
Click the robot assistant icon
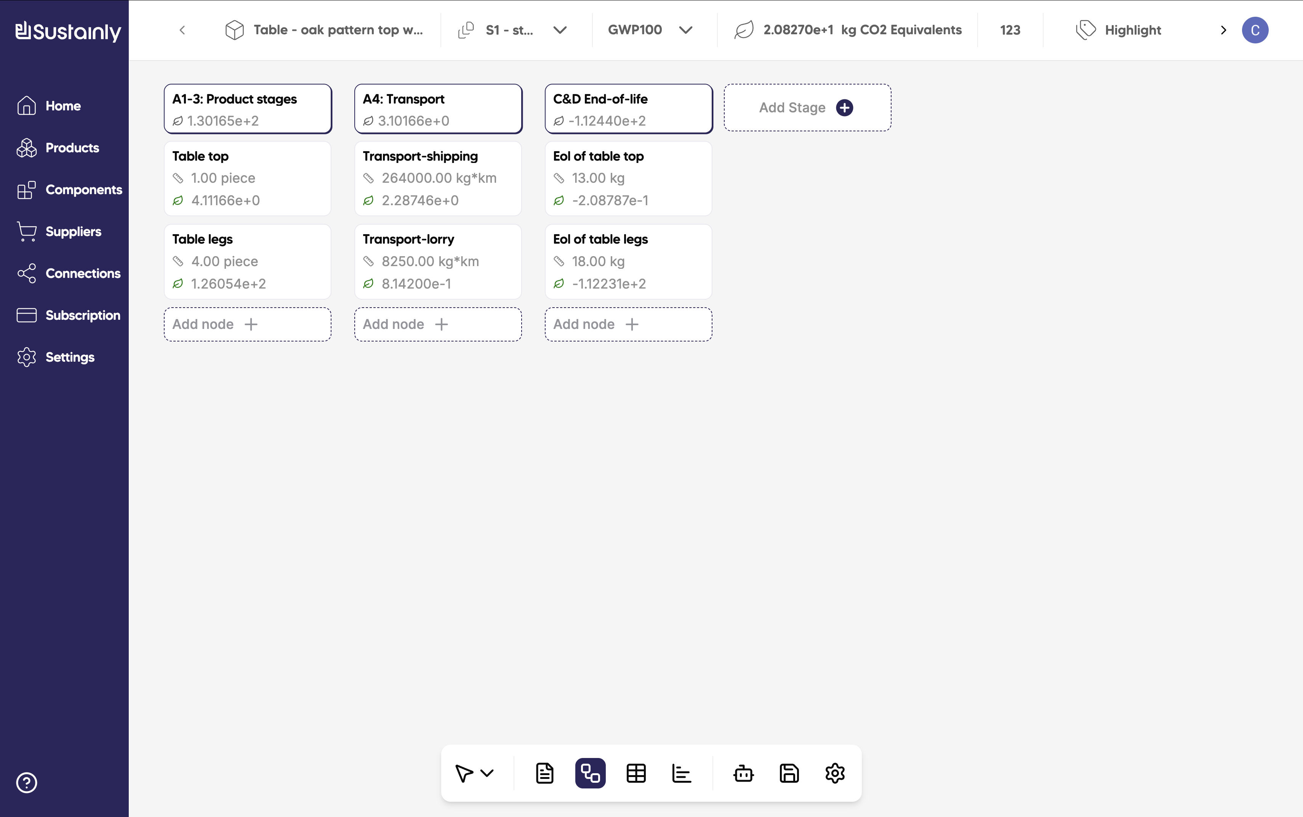coord(743,773)
